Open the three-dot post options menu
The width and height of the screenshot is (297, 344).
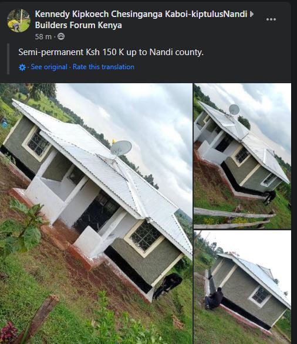(x=271, y=19)
